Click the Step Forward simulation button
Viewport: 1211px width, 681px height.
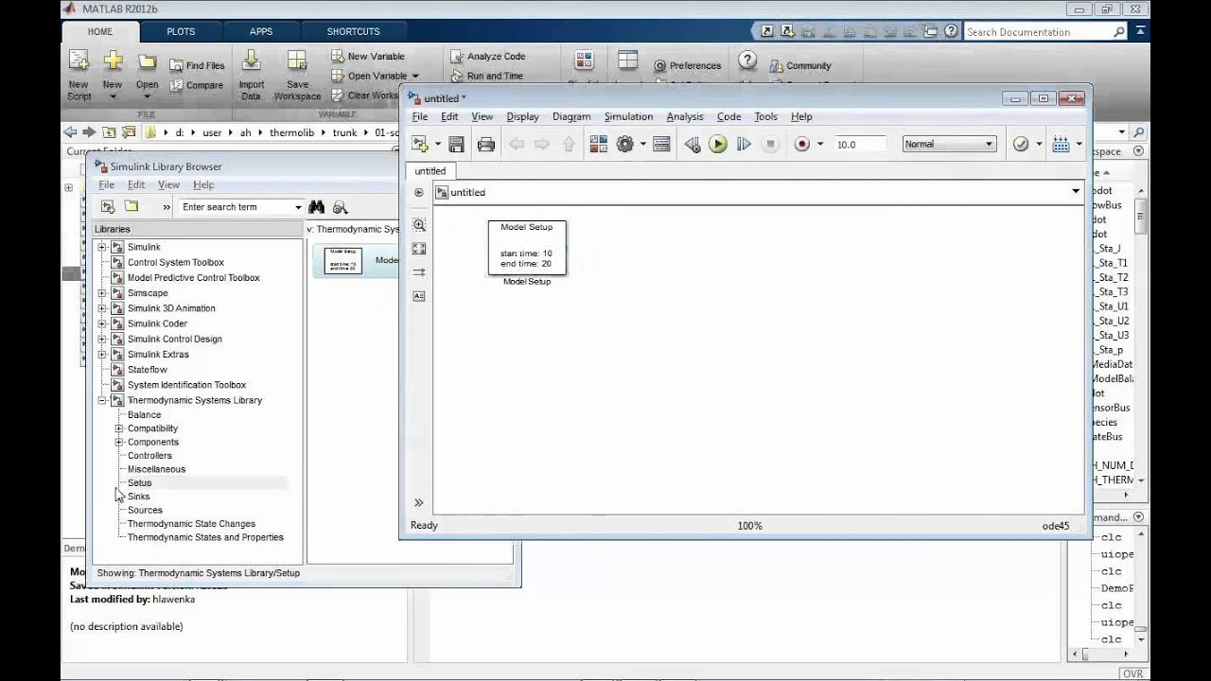click(744, 145)
